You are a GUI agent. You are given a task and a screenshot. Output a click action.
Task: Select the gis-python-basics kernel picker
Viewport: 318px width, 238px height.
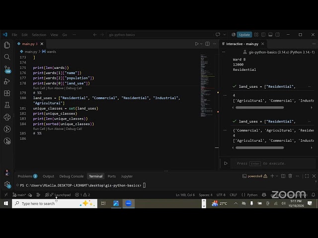[x=279, y=52]
